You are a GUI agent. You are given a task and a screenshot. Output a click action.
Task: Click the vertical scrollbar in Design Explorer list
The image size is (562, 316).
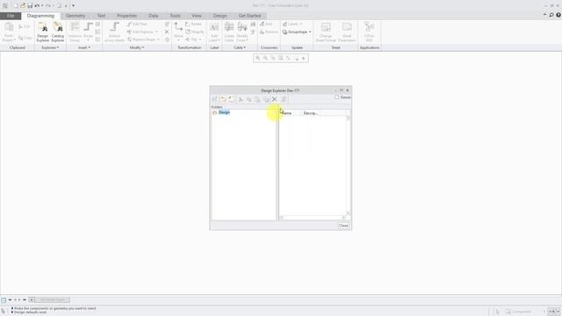pos(348,165)
